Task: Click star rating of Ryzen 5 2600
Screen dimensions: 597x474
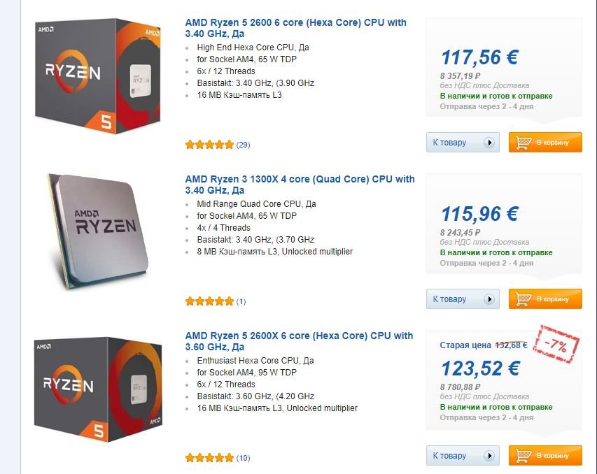Action: [x=209, y=145]
